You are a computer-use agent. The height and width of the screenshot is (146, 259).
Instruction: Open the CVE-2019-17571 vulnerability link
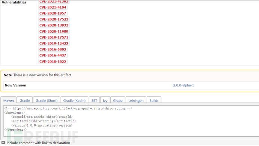pyautogui.click(x=54, y=37)
